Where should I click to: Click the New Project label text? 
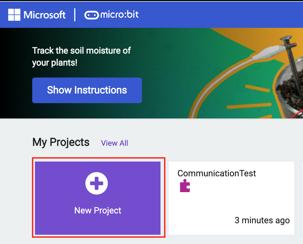(98, 210)
